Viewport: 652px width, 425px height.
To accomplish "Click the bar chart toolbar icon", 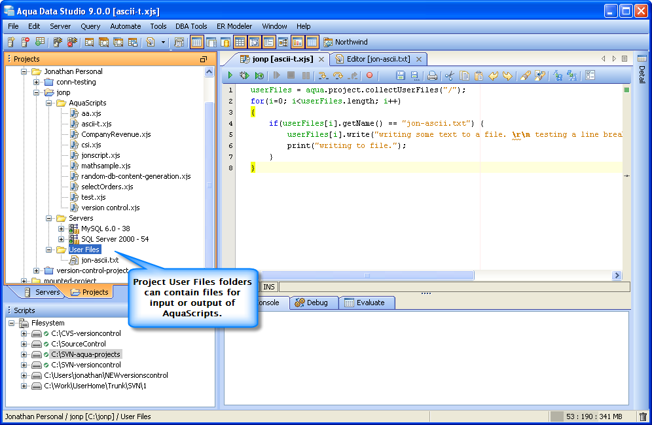I will pyautogui.click(x=297, y=42).
